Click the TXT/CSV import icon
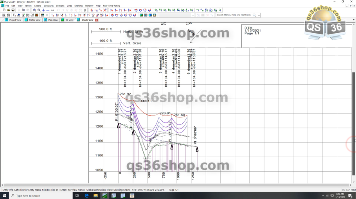 point(32,15)
